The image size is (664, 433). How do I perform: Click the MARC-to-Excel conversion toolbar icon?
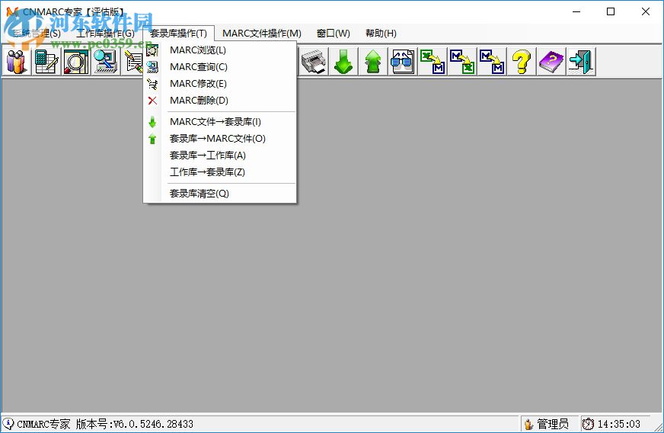[x=462, y=62]
